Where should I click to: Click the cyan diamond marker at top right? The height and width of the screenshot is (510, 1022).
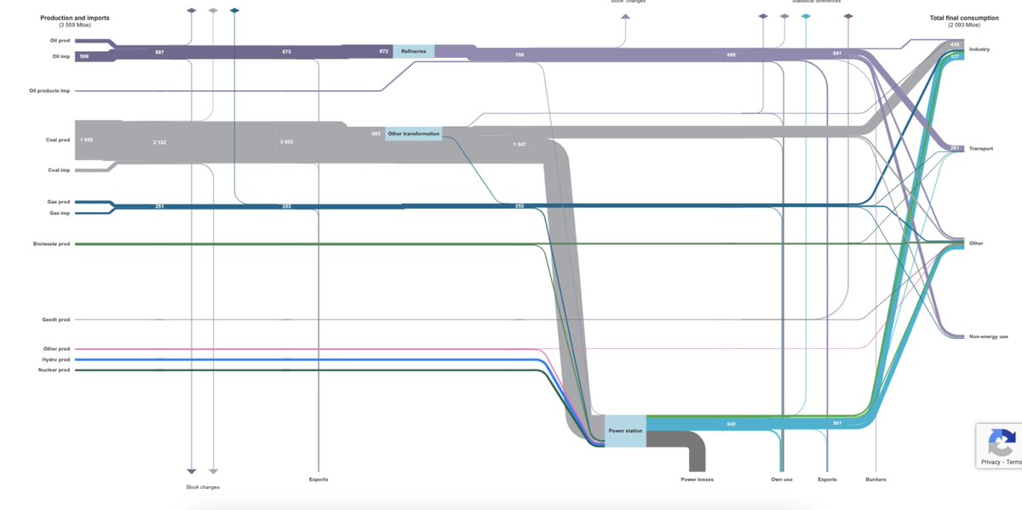(806, 15)
